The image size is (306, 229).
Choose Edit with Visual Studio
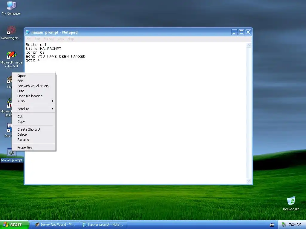pos(34,86)
